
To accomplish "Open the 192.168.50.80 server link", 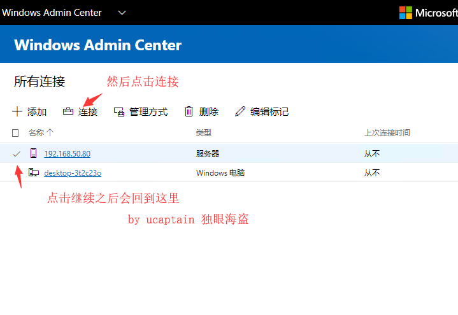I will pos(67,153).
